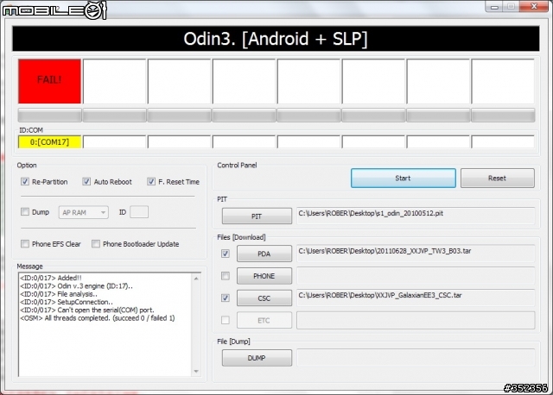
Task: Click the Message log scroll-down arrow
Action: pyautogui.click(x=196, y=372)
